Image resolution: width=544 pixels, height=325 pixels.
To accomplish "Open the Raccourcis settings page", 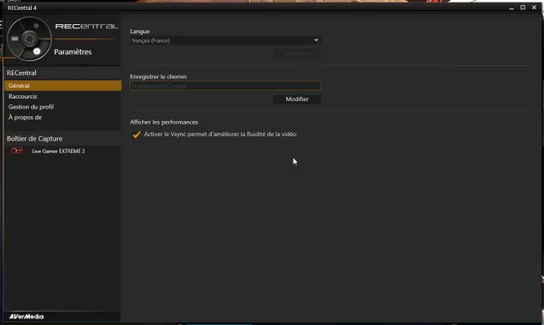I will [23, 96].
